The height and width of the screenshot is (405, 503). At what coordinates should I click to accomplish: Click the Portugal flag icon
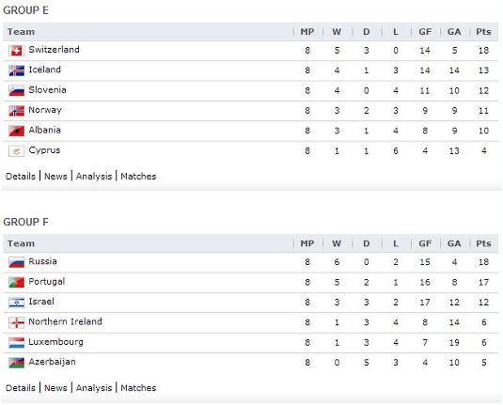pyautogui.click(x=16, y=283)
